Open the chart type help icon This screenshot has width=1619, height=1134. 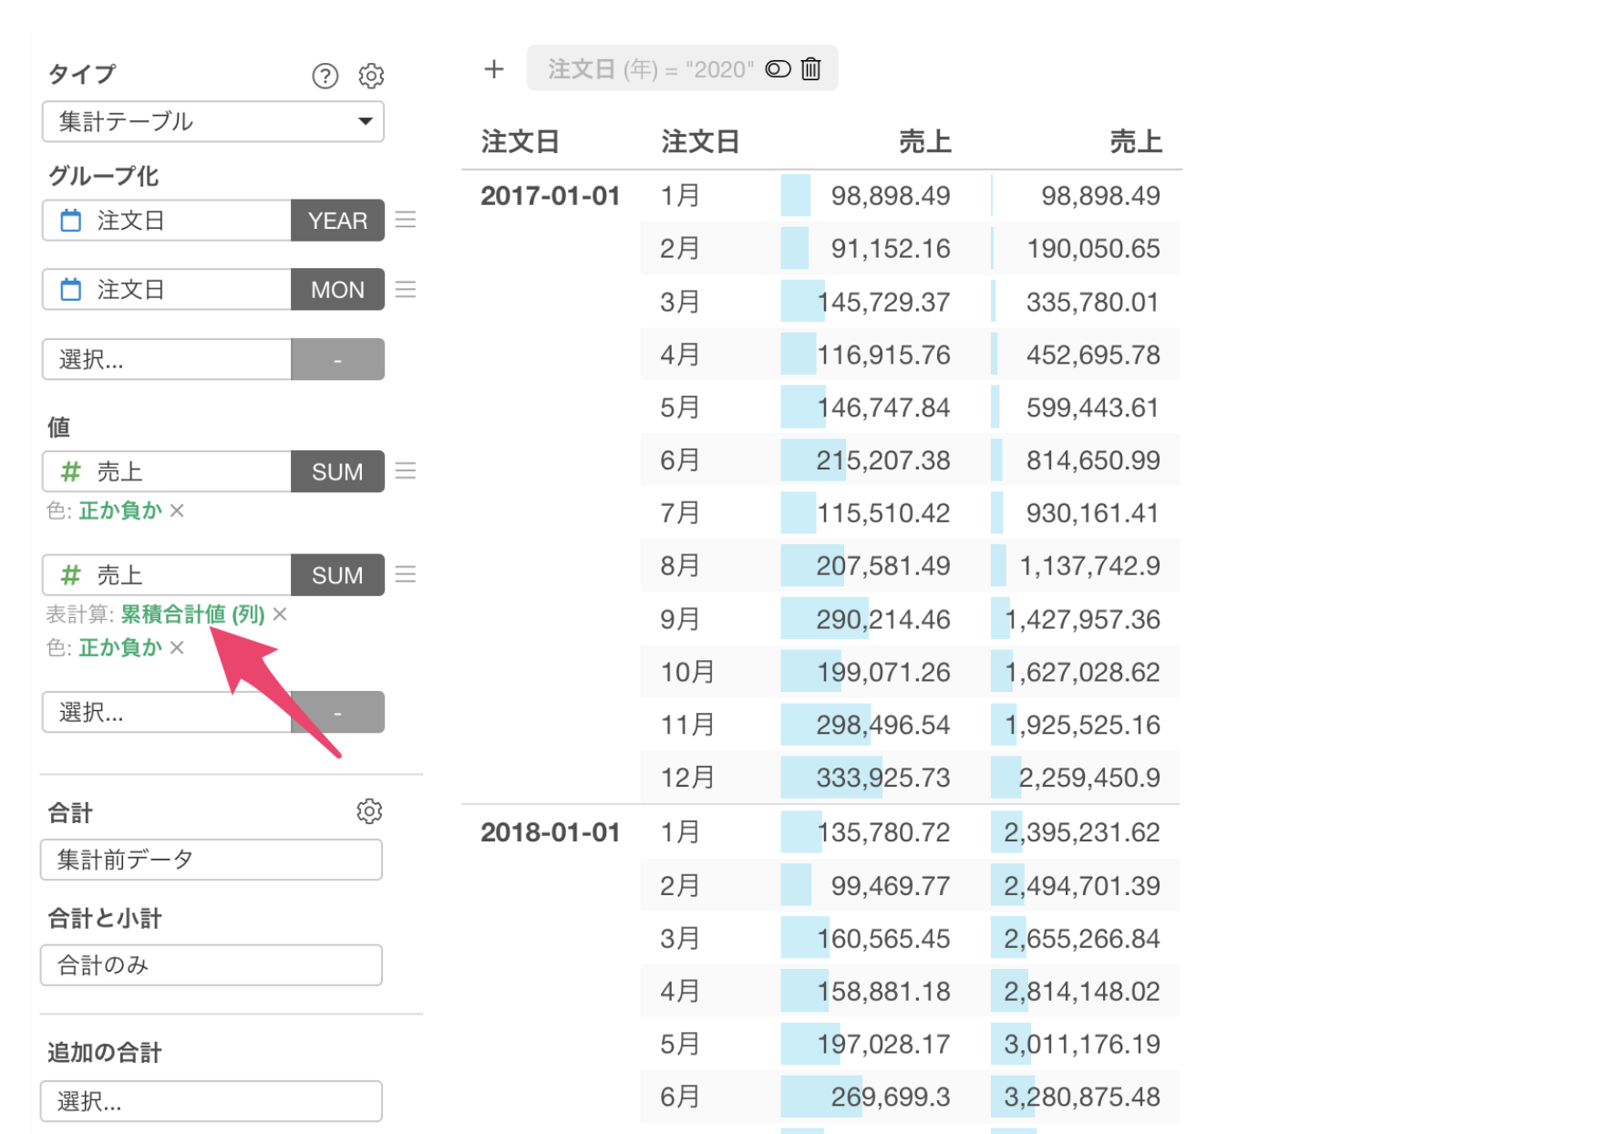tap(325, 76)
